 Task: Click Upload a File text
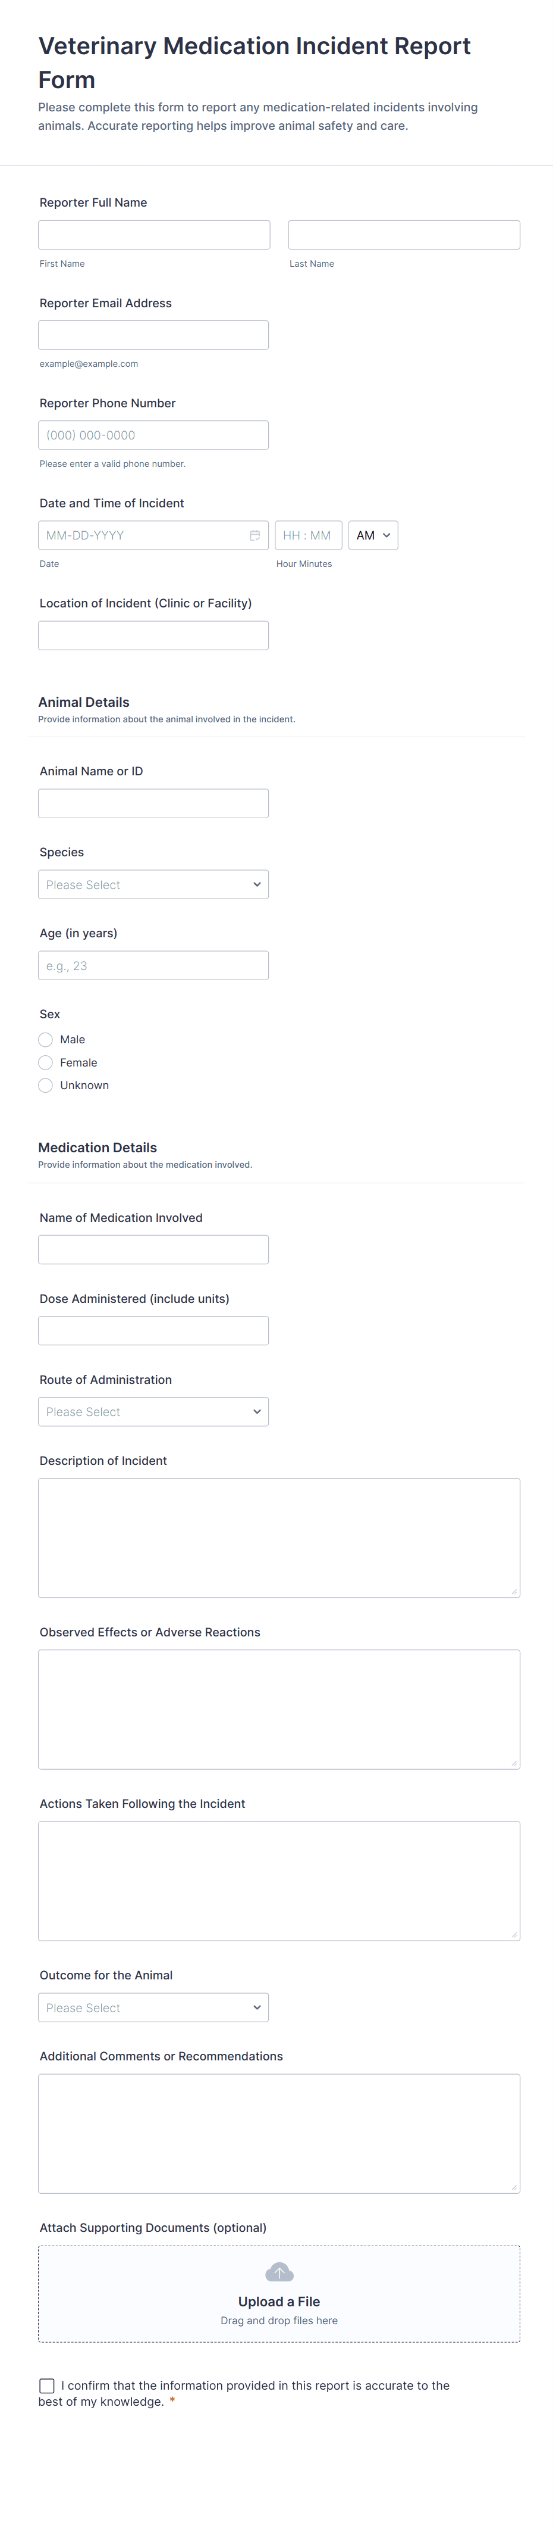coord(279,2301)
